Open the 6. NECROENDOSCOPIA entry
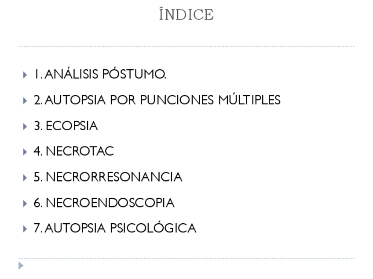Viewport: 373px width, 279px height. (x=104, y=203)
